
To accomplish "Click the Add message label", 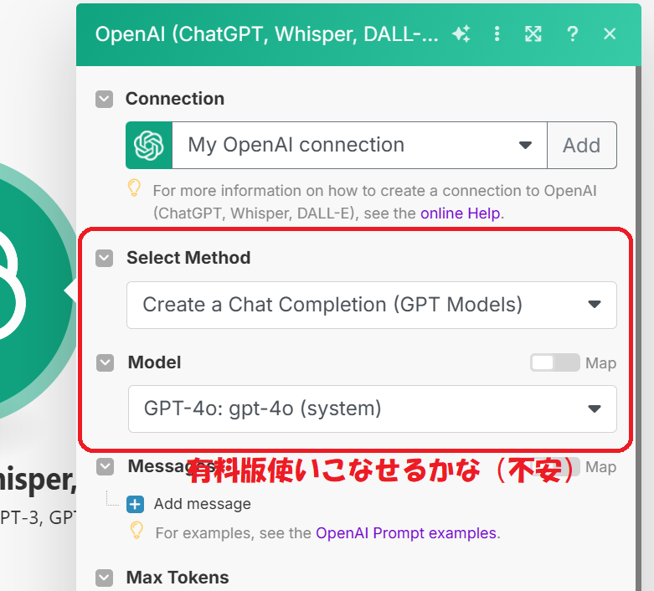I will click(203, 504).
